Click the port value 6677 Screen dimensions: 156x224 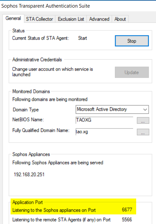click(x=127, y=210)
